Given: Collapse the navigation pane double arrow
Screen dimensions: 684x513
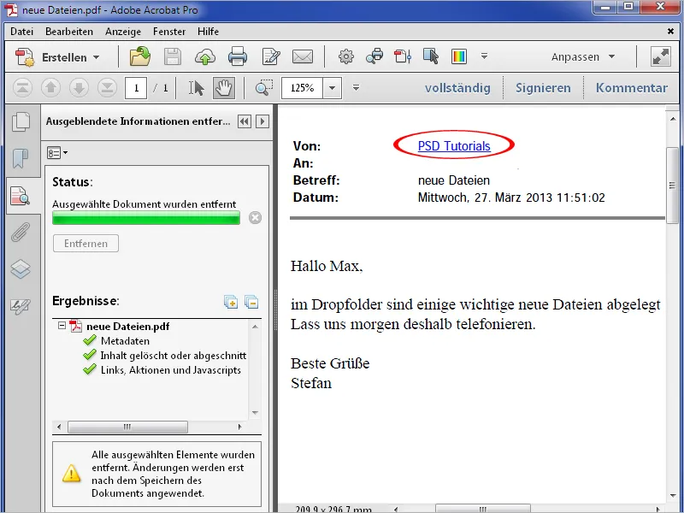Looking at the screenshot, I should click(245, 121).
